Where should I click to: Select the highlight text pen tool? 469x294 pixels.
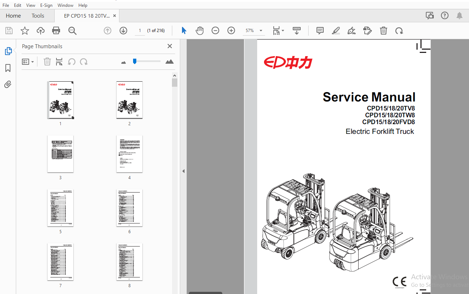(x=336, y=31)
